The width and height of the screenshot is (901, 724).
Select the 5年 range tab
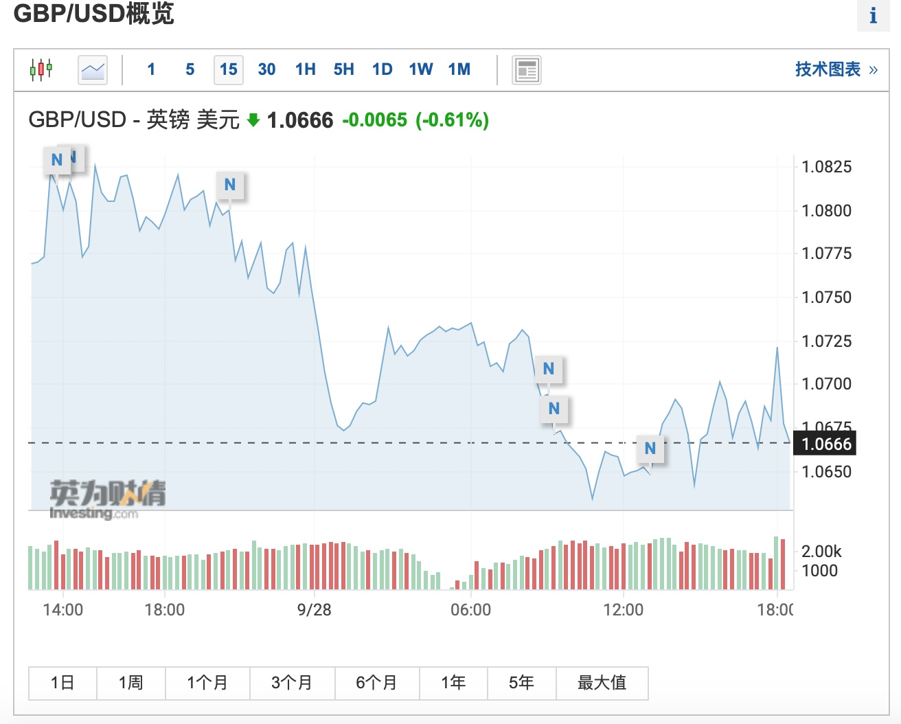(521, 683)
